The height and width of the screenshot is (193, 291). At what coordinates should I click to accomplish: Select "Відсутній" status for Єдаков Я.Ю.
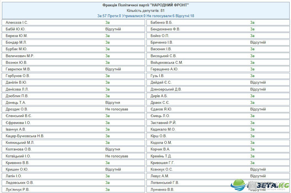click(258, 109)
